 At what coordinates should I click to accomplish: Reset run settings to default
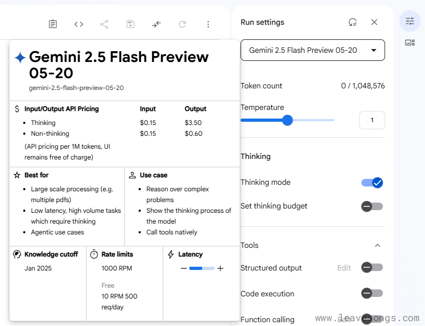pyautogui.click(x=353, y=22)
